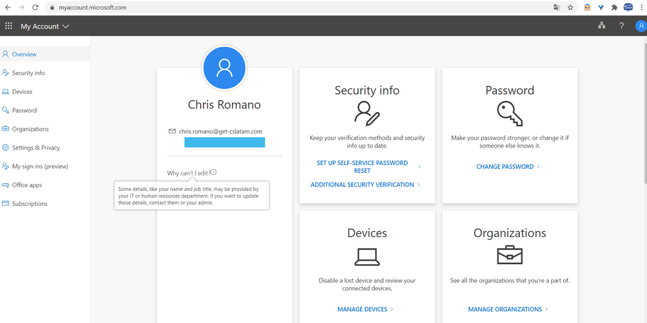Click the name Chris Romano
This screenshot has height=323, width=647.
click(224, 104)
